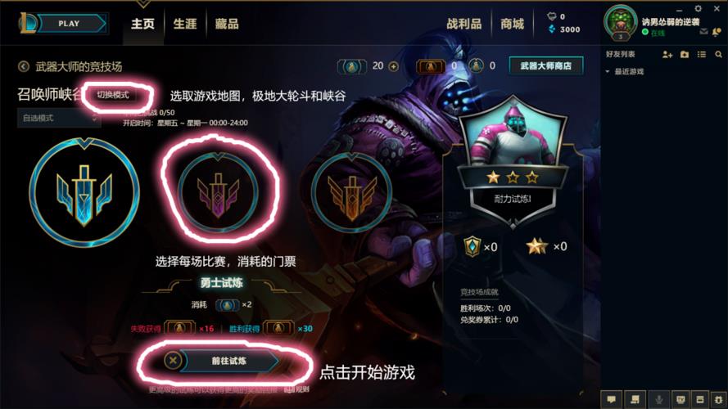Open the missions scroll icon at bottom
728x409 pixels.
(x=635, y=399)
